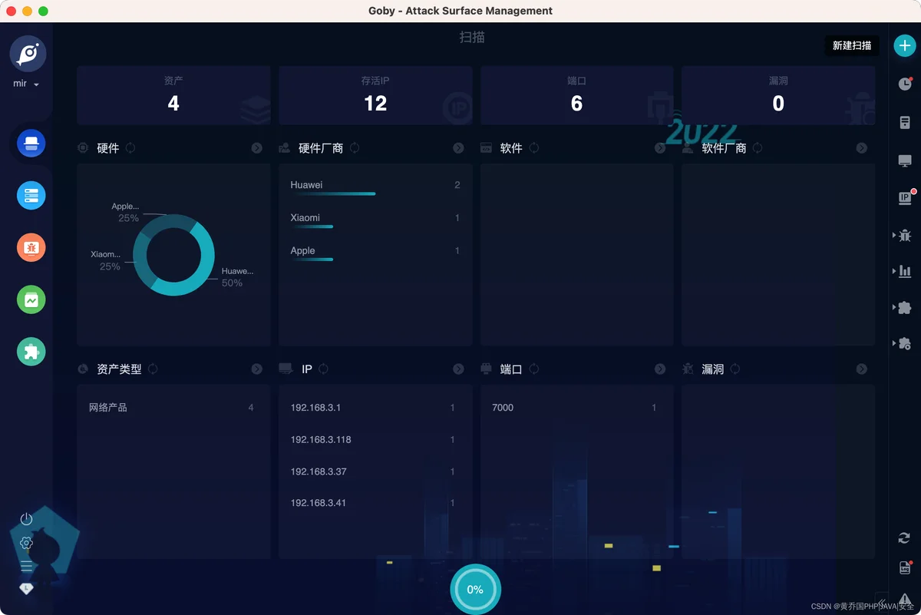The image size is (921, 615).
Task: Open the Assets server list icon
Action: pyautogui.click(x=31, y=195)
